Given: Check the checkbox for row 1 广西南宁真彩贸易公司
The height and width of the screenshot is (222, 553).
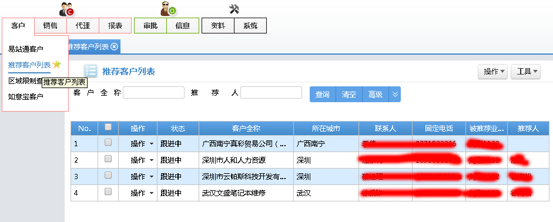Looking at the screenshot, I should pyautogui.click(x=108, y=142).
